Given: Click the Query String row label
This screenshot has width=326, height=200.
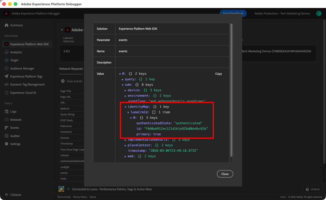Looking at the screenshot, I should pos(67,114).
